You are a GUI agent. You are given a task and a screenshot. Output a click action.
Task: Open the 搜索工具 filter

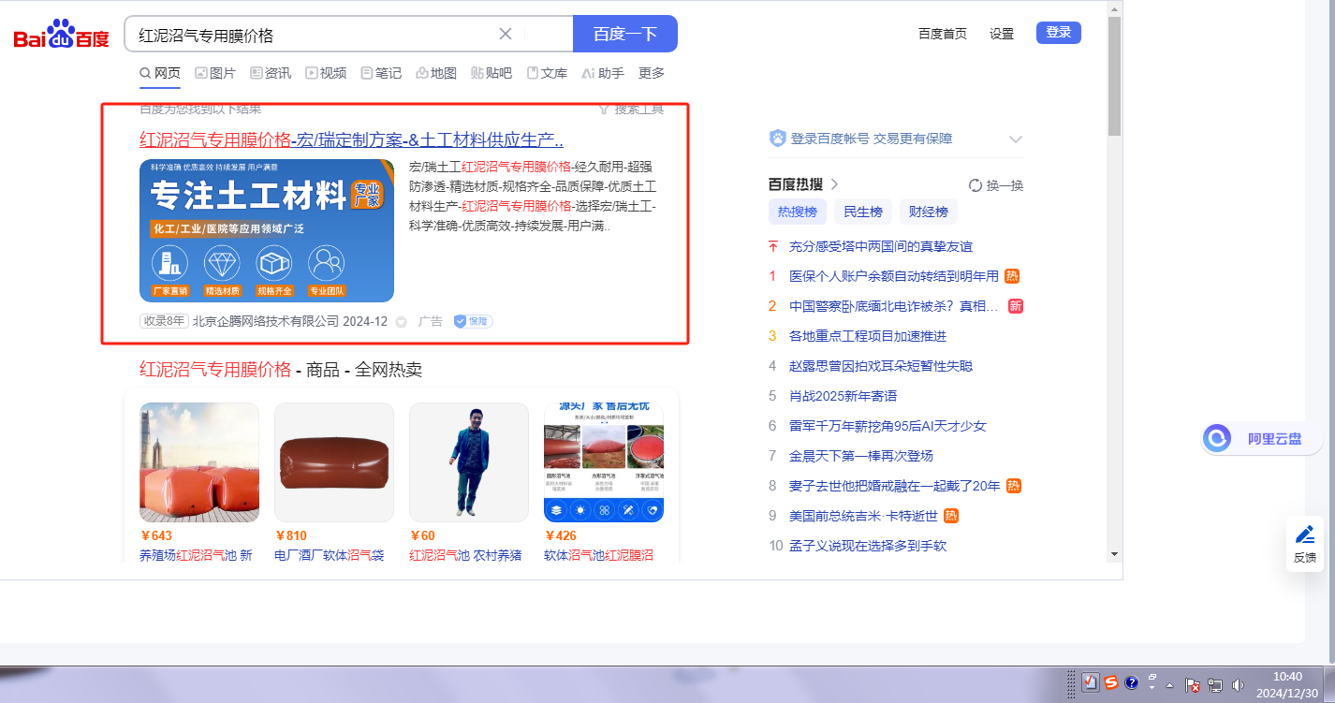[631, 110]
